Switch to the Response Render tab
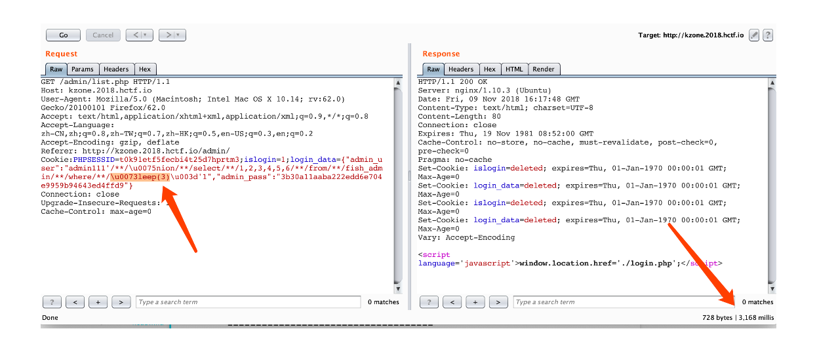 [x=544, y=69]
